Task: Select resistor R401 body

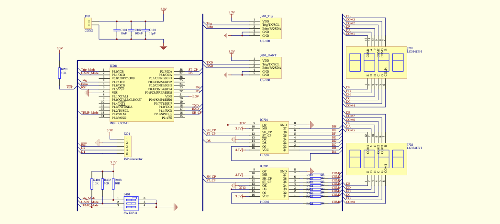Action: point(91,183)
